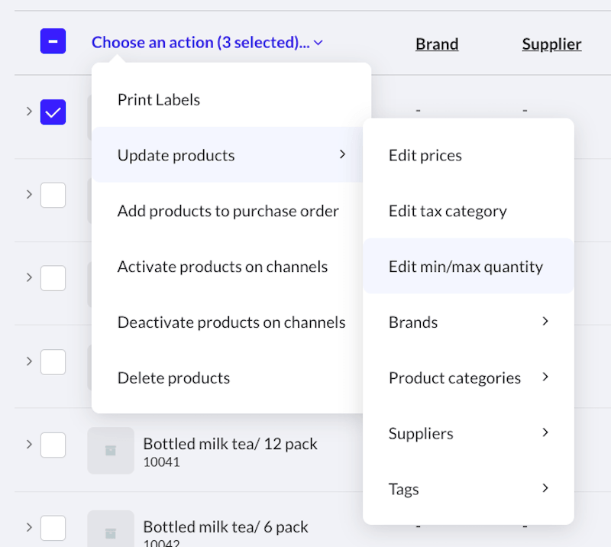Viewport: 611px width, 547px height.
Task: Click the Bottled milk tea/ 6 pack product image
Action: [111, 529]
